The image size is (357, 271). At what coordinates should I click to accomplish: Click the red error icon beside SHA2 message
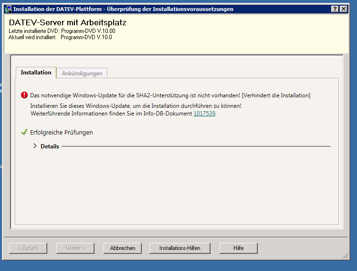[25, 95]
